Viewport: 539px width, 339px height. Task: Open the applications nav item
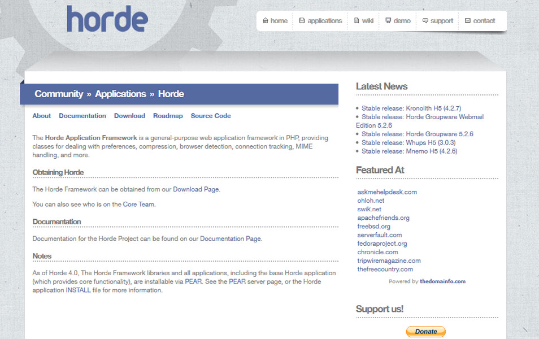point(320,21)
